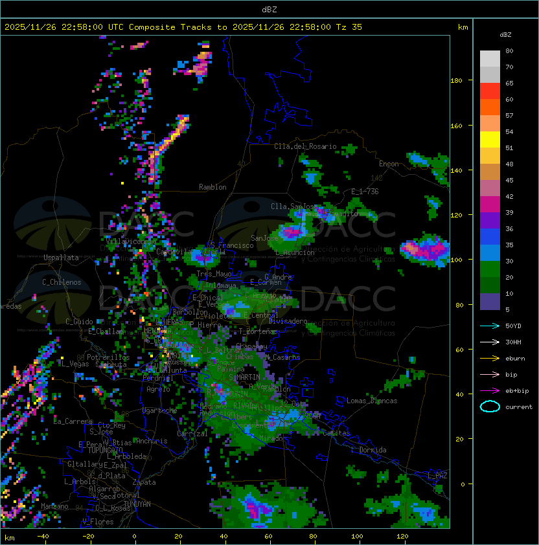The width and height of the screenshot is (539, 545).
Task: Click the Lomas_Blancas place label
Action: coord(372,401)
